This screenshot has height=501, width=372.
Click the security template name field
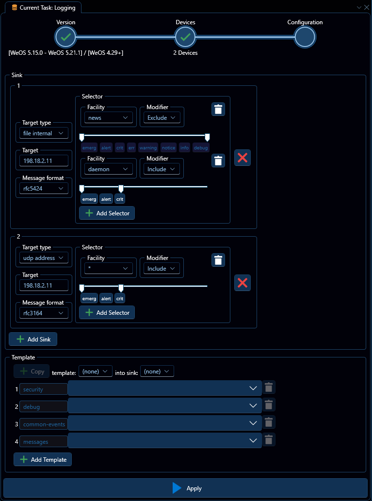[x=44, y=389]
